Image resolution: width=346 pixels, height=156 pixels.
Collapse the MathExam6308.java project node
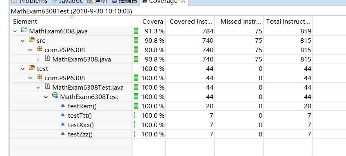point(15,31)
